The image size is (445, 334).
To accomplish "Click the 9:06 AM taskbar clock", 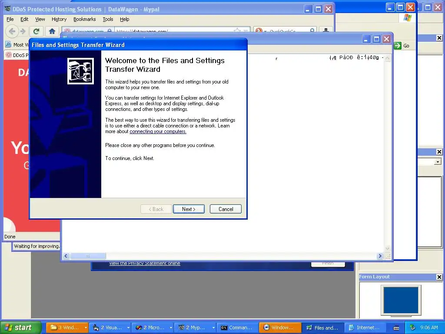I will pyautogui.click(x=429, y=328).
